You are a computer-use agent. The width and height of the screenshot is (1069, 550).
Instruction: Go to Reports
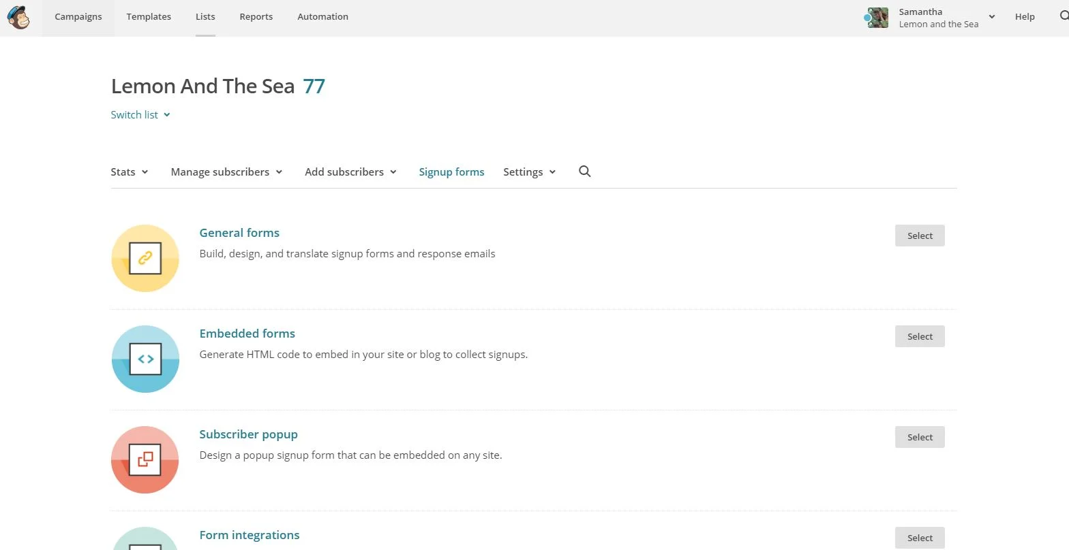256,16
